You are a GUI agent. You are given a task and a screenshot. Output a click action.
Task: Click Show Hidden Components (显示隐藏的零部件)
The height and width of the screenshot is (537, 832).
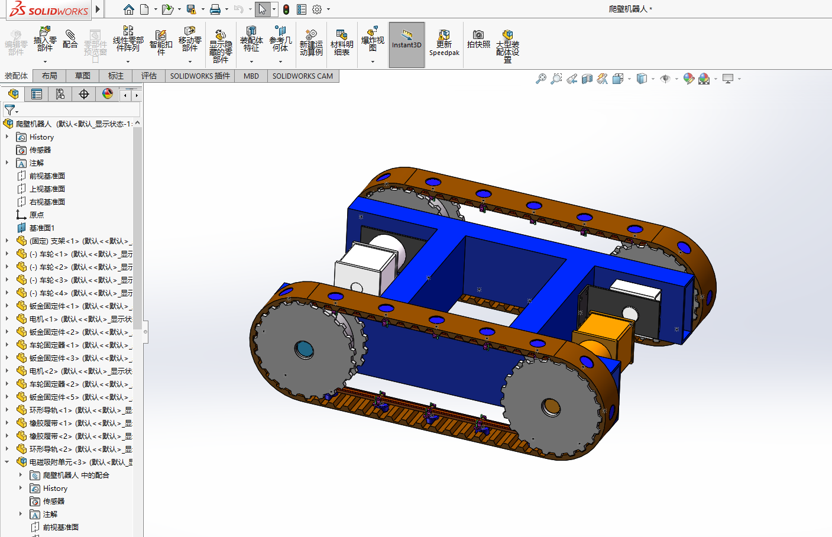click(x=221, y=46)
